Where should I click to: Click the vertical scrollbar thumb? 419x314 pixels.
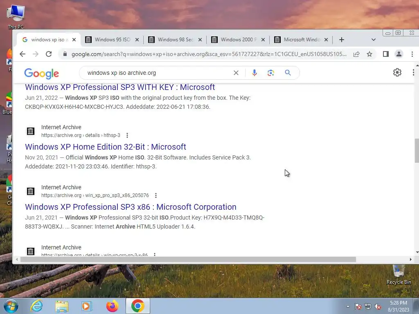(417, 150)
